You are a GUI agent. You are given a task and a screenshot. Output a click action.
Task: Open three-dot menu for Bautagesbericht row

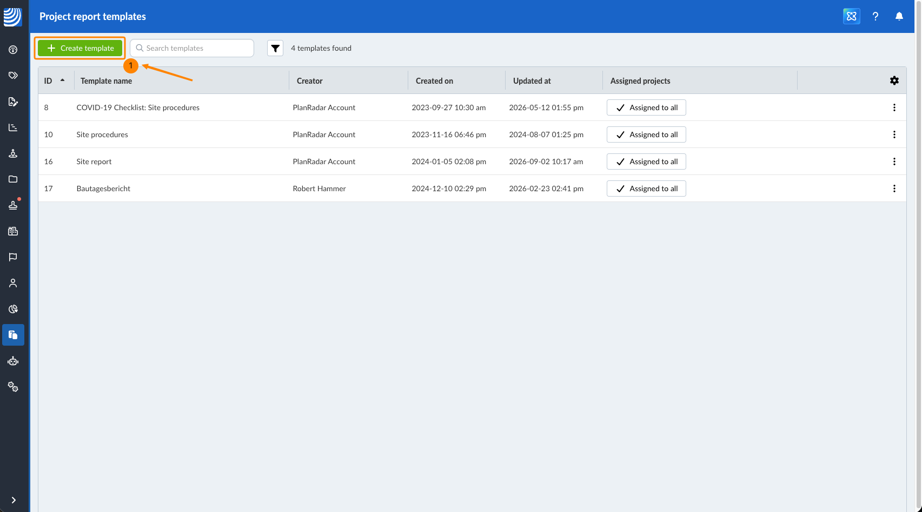pos(894,188)
